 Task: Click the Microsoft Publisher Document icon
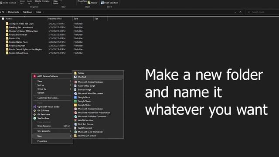75,116
